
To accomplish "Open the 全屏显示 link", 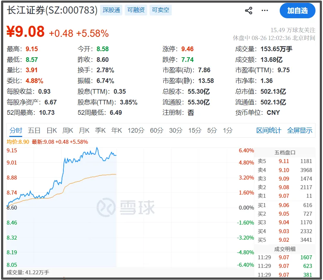I will [300, 131].
